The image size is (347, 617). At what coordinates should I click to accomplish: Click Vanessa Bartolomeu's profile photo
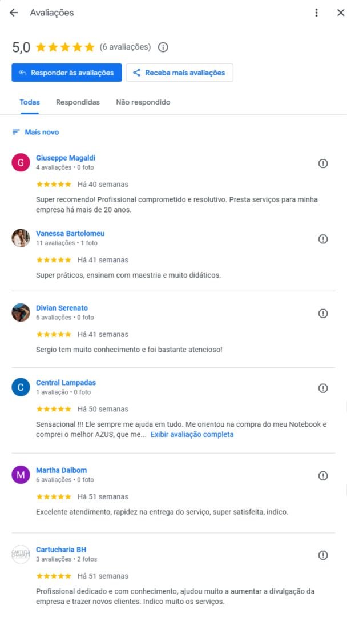[21, 238]
